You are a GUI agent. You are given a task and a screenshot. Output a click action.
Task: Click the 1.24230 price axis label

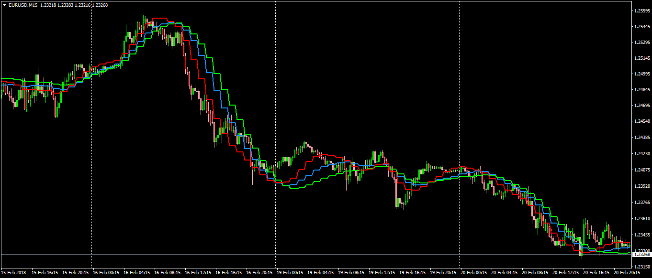point(642,154)
